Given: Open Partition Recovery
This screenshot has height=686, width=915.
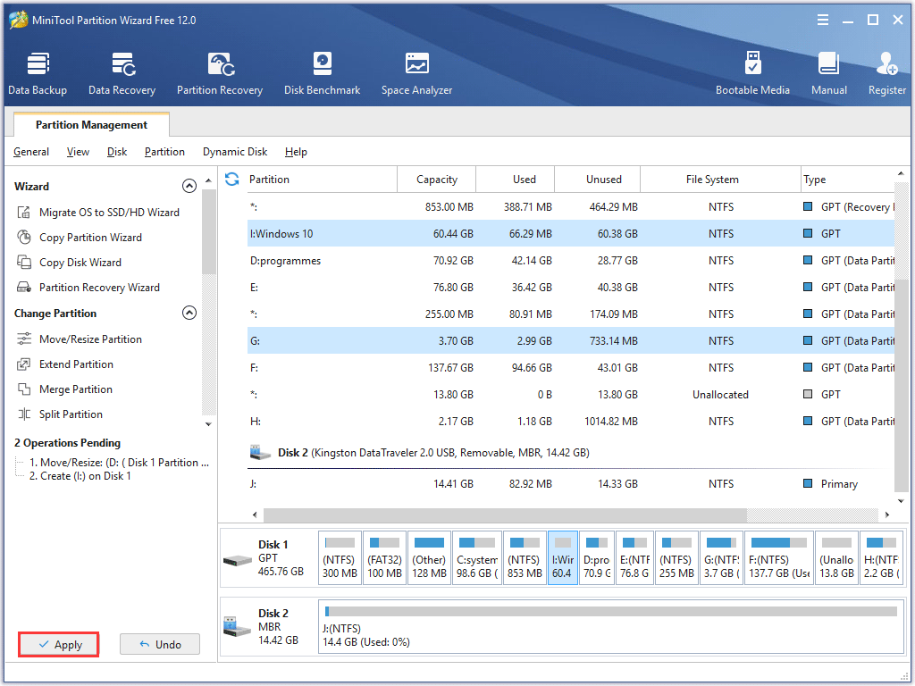Looking at the screenshot, I should coord(219,71).
